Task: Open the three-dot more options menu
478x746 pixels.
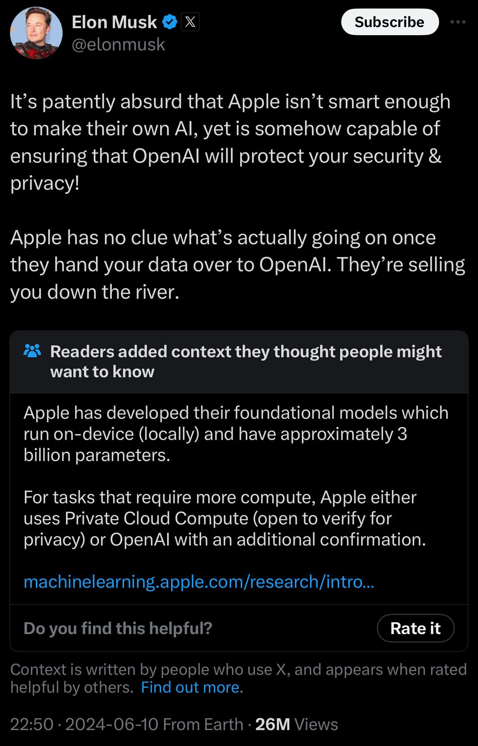Action: click(458, 22)
